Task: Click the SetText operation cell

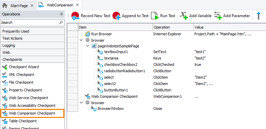Action: [x=160, y=52]
